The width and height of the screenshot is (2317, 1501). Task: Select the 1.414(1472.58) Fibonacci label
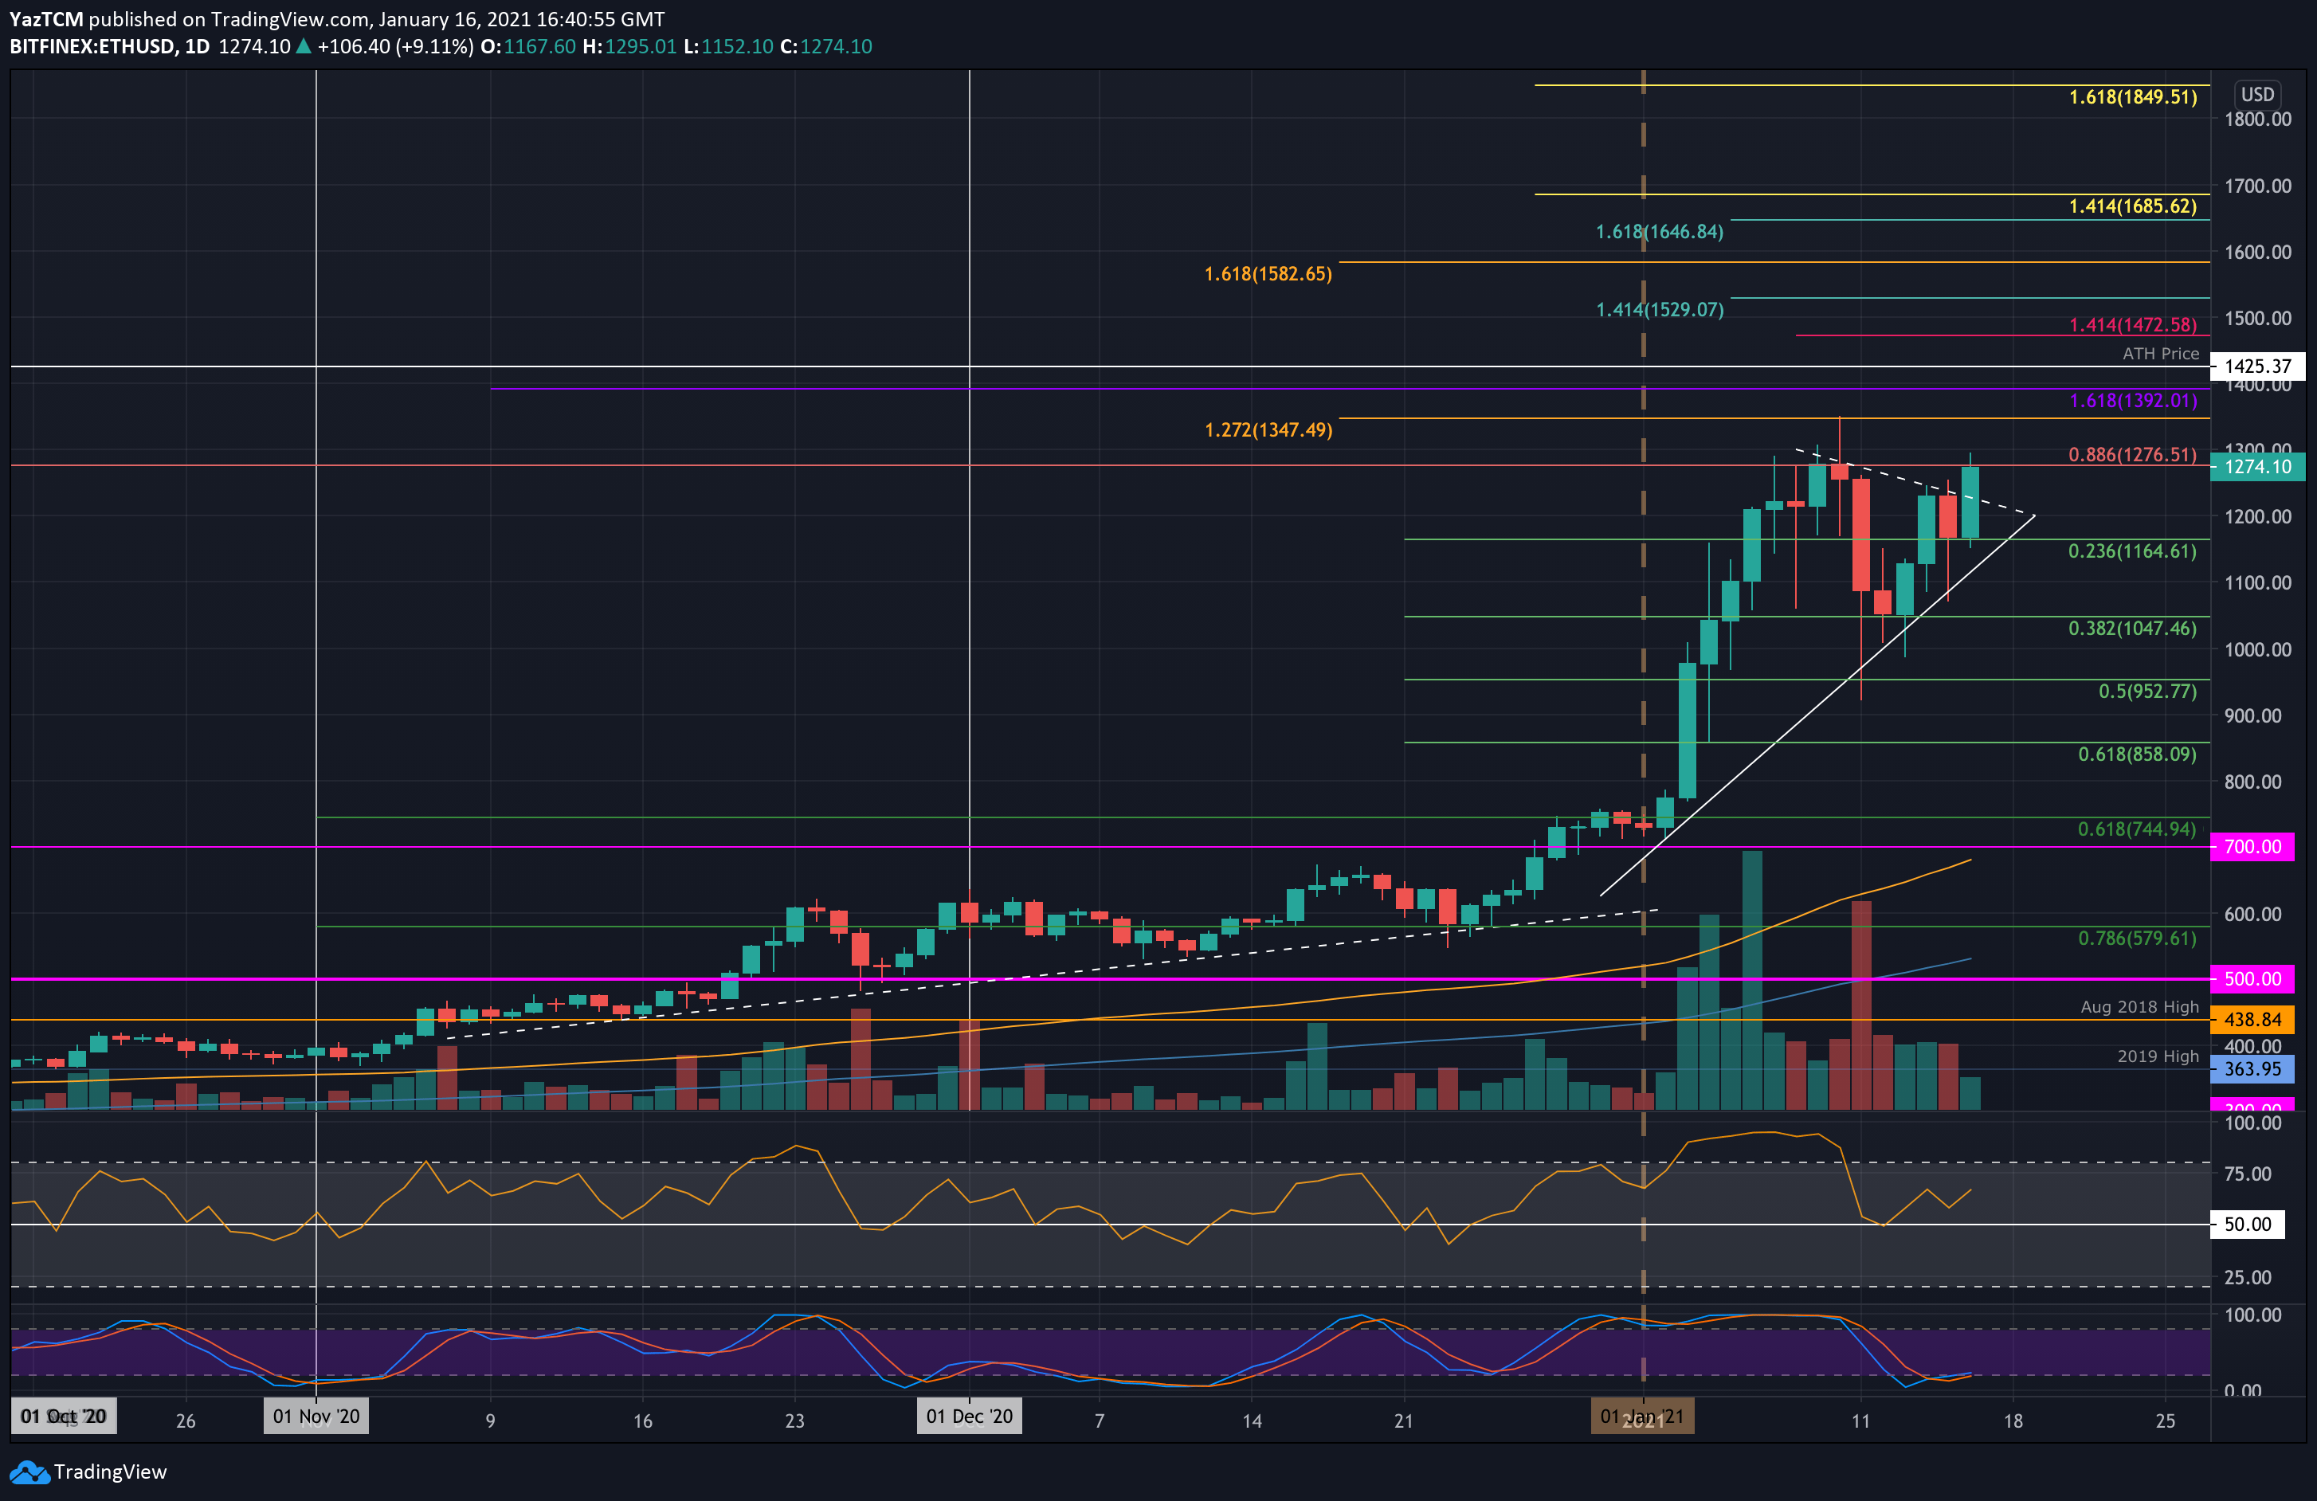point(2133,325)
